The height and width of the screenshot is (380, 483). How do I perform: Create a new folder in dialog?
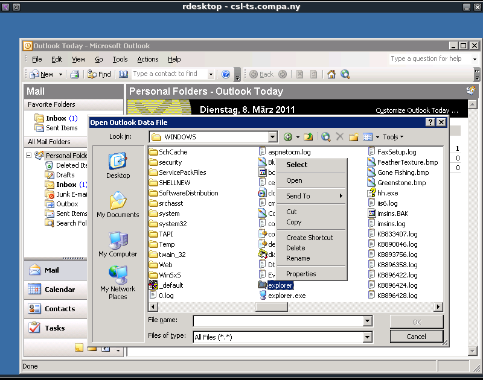354,137
